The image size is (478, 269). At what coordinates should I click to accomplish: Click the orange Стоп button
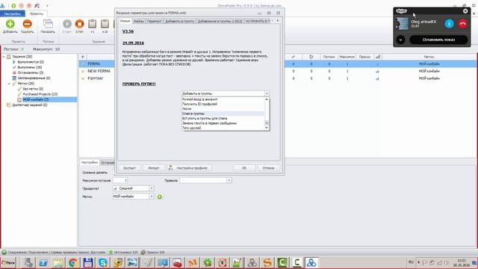80,24
